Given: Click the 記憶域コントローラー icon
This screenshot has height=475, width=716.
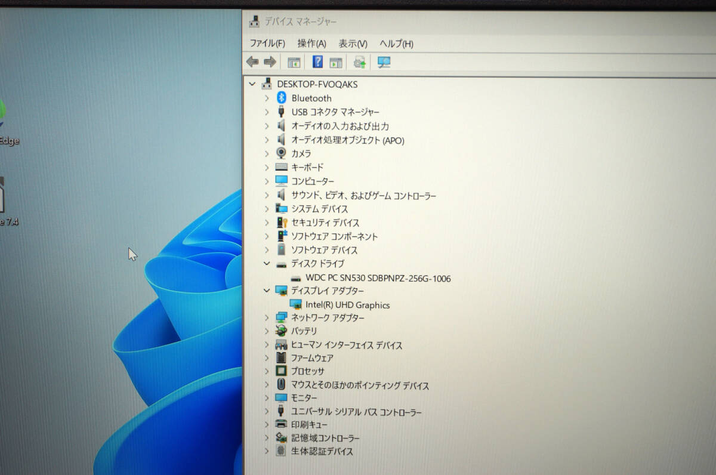Looking at the screenshot, I should (282, 438).
